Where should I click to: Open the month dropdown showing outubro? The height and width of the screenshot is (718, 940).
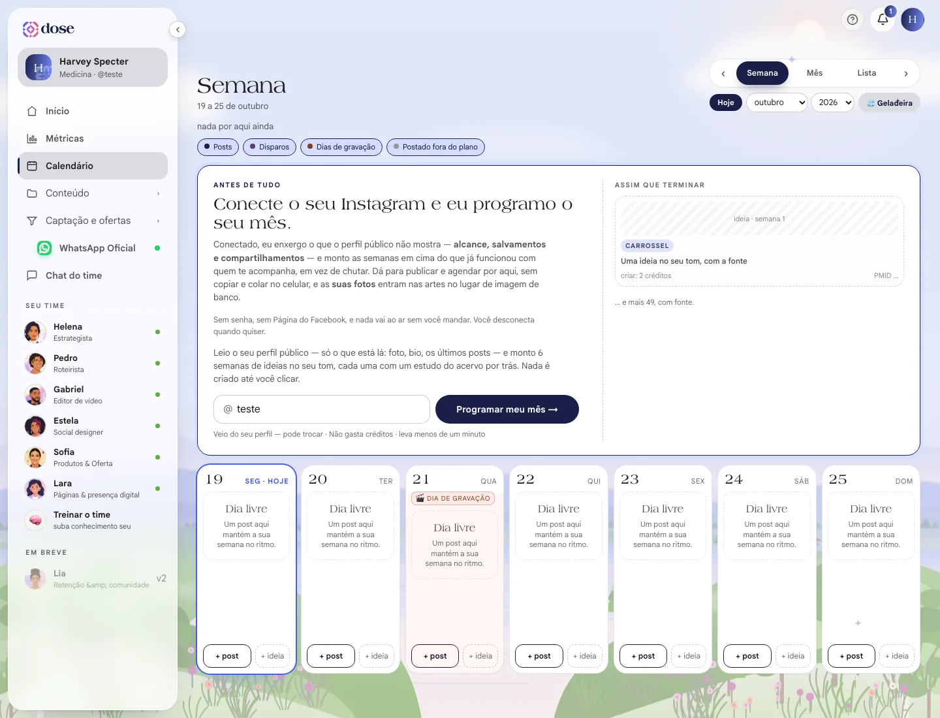click(x=777, y=102)
